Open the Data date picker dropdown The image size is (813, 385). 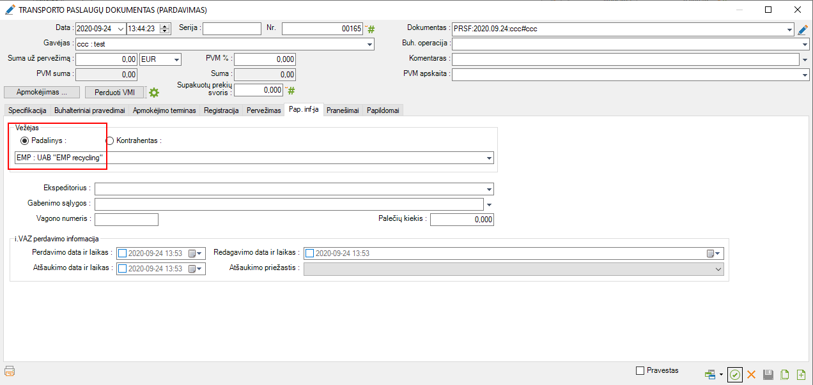point(121,29)
